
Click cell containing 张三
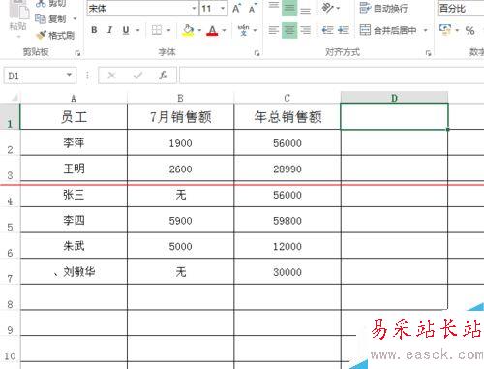[74, 195]
